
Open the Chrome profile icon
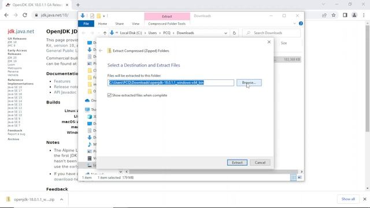(354, 15)
